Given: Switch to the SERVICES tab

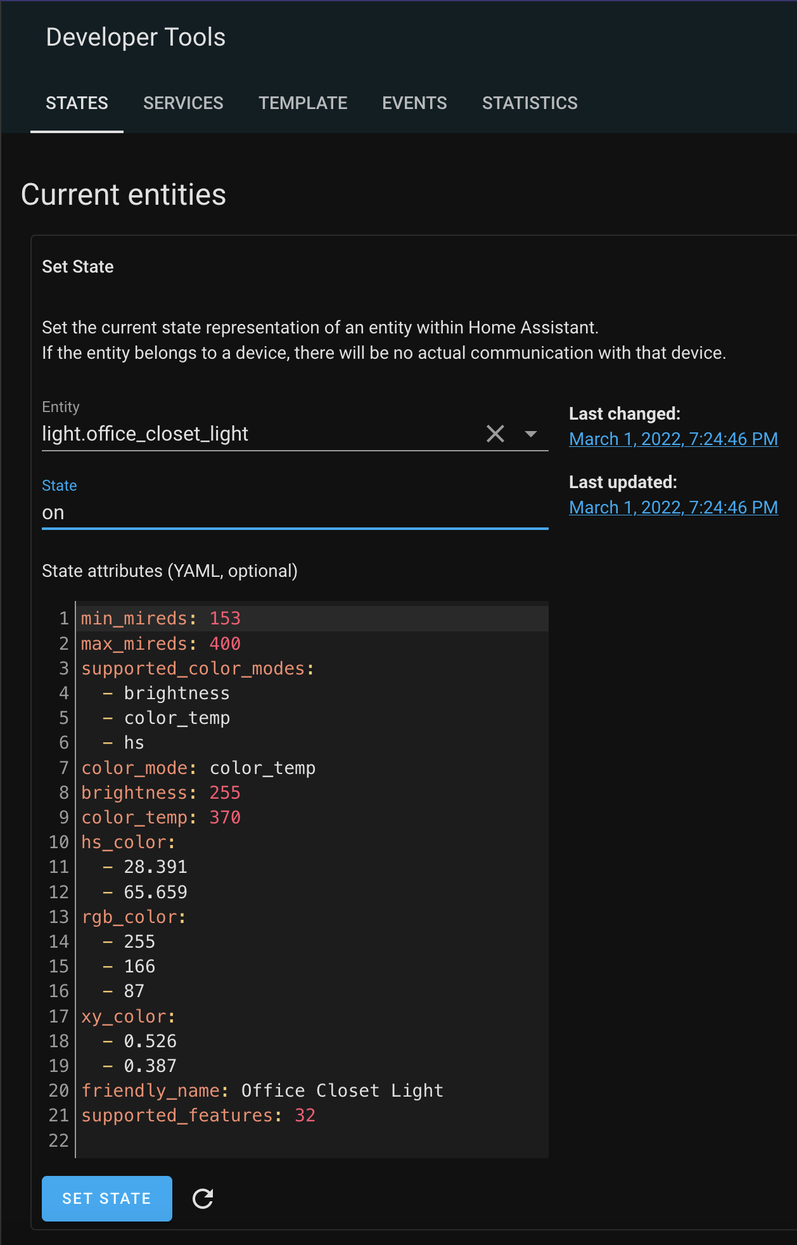Looking at the screenshot, I should pos(183,103).
